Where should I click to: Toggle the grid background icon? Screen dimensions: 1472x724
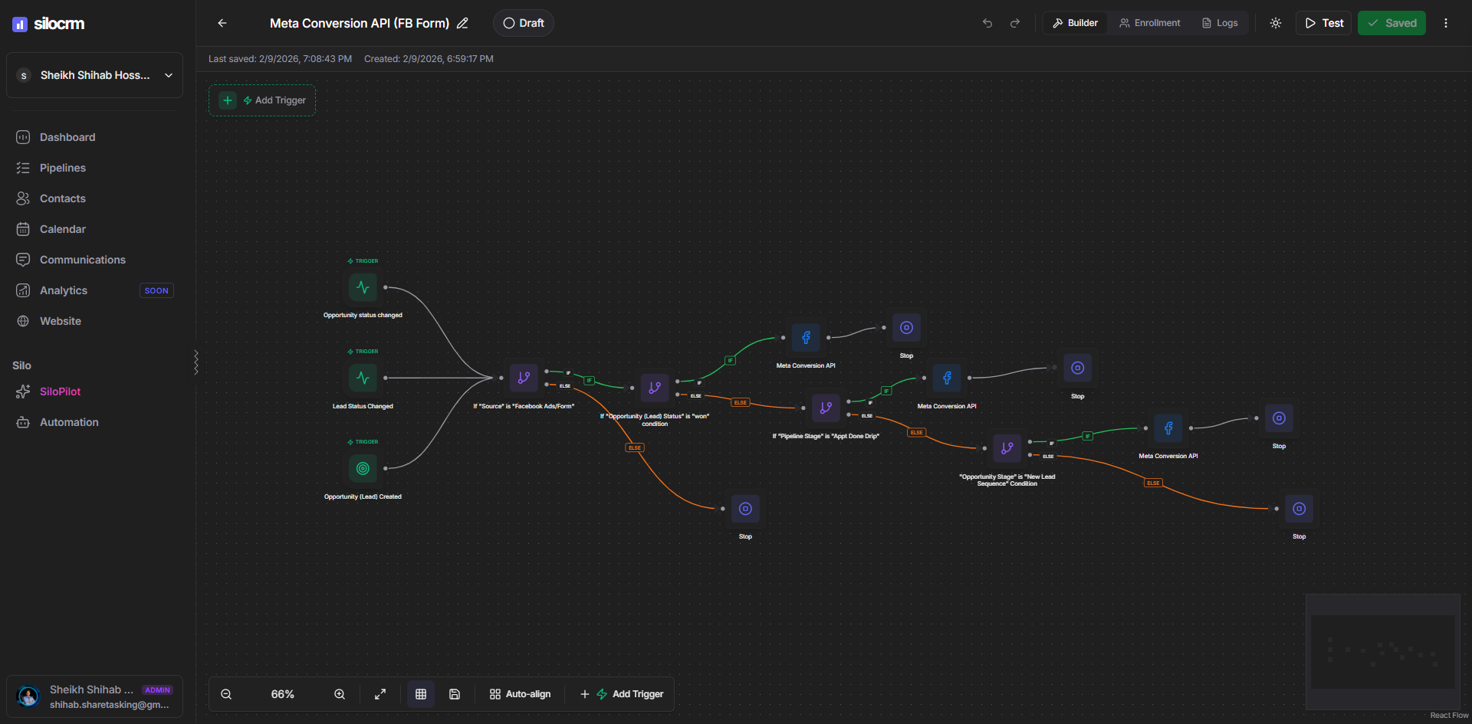pyautogui.click(x=421, y=694)
